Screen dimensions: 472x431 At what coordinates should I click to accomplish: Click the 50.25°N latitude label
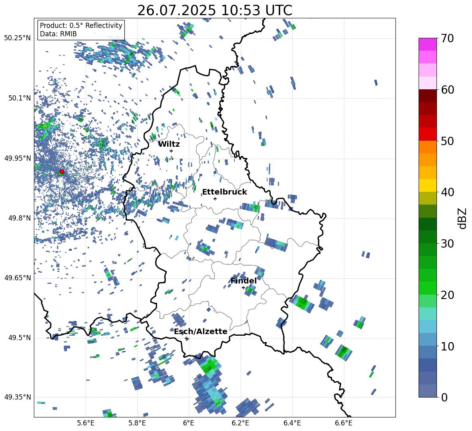tap(18, 38)
